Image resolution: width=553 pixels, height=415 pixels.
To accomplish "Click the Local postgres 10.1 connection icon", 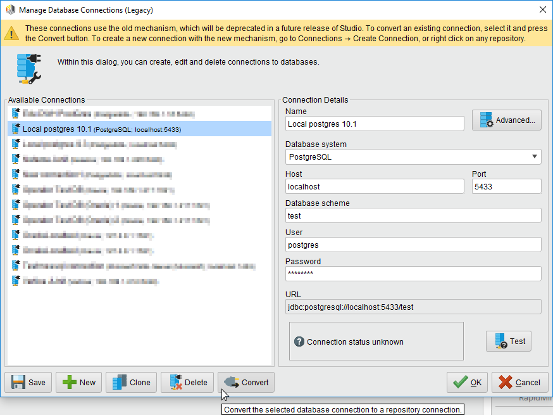I will point(16,129).
